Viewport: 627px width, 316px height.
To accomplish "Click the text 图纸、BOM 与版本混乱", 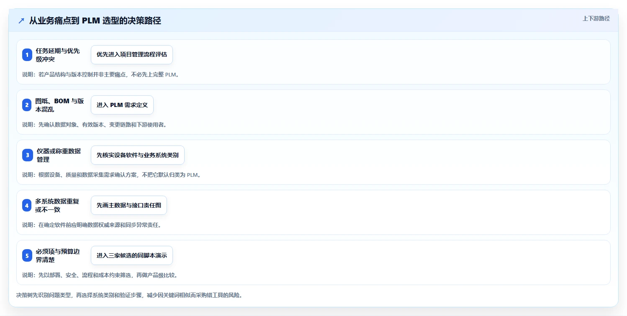I will pyautogui.click(x=59, y=105).
